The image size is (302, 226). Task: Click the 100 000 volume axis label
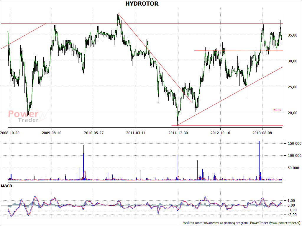pyautogui.click(x=295, y=156)
